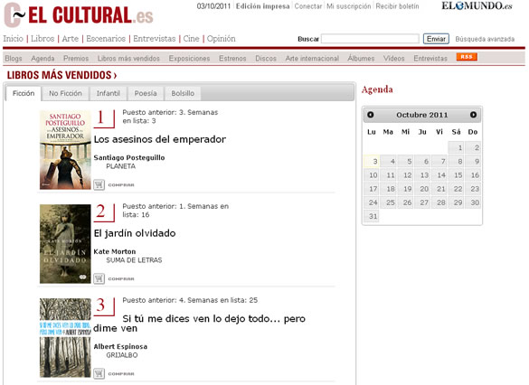529x385 pixels.
Task: Click title Si tú me dices ven
Action: point(199,324)
